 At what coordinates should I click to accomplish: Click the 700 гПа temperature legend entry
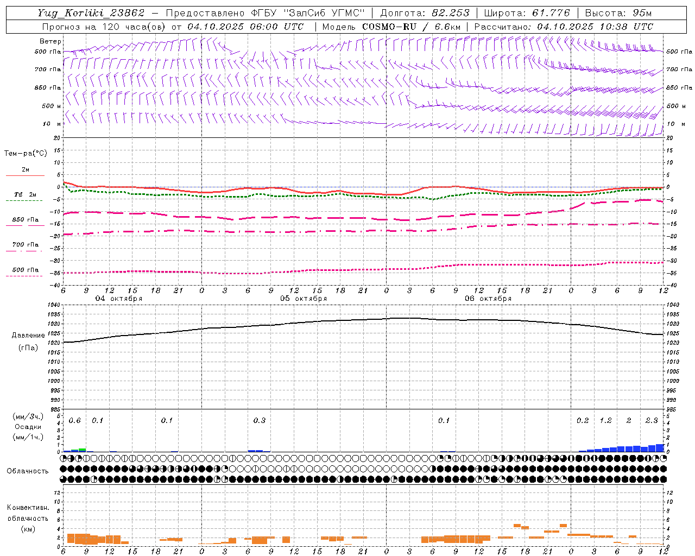[x=25, y=245]
